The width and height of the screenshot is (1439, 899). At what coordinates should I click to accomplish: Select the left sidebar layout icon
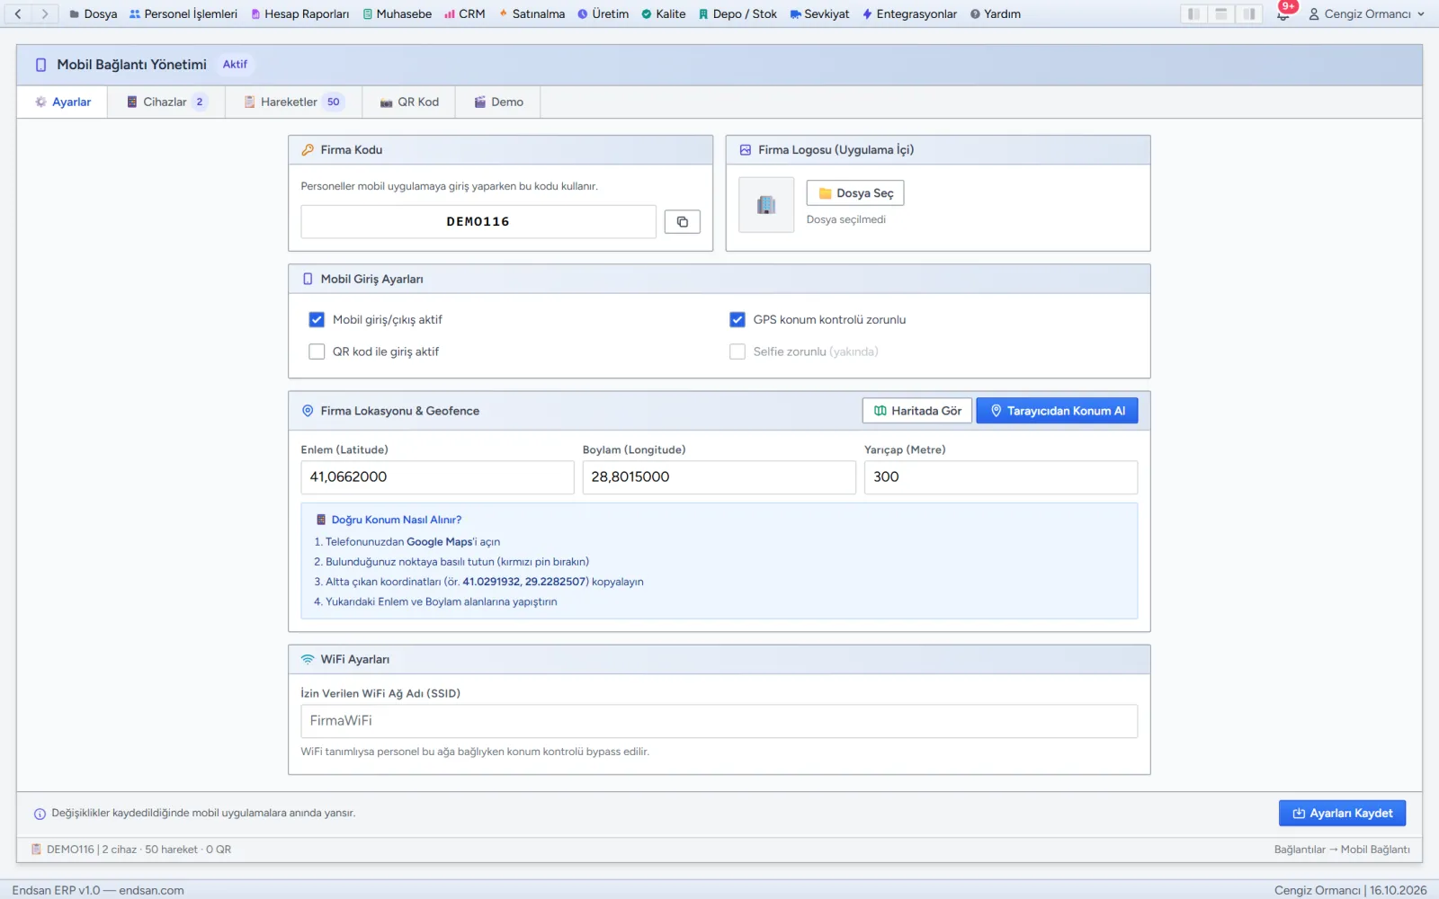pyautogui.click(x=1193, y=13)
